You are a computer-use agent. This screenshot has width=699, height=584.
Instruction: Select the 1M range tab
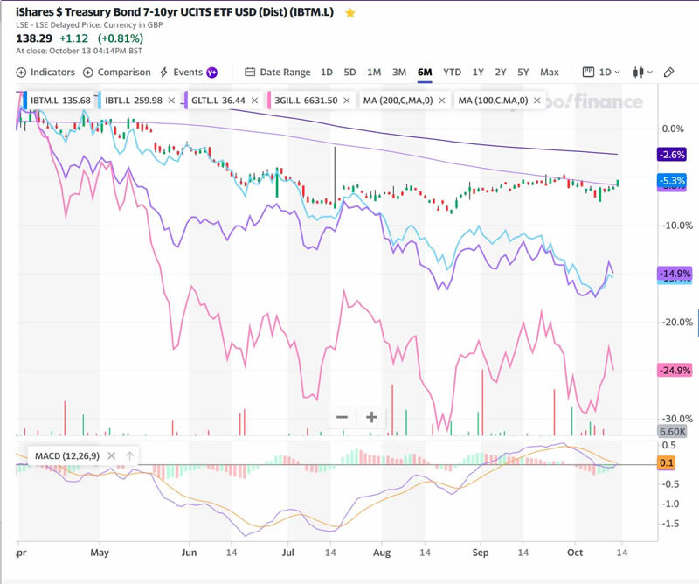point(374,73)
